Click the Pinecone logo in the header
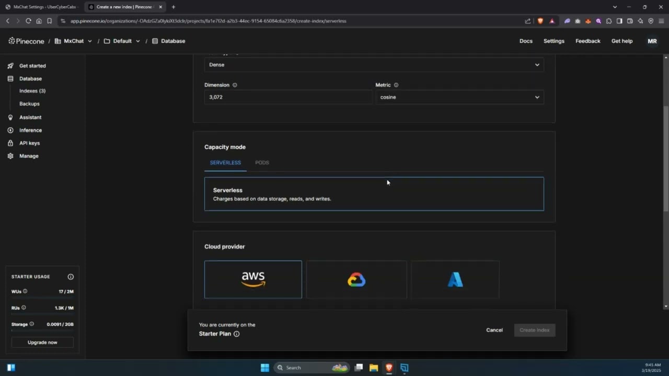Screen dimensions: 669x376 [x=26, y=41]
